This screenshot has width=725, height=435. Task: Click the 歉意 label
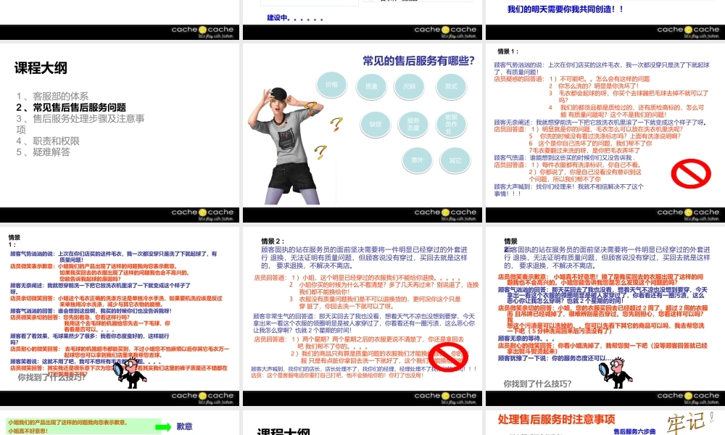click(x=184, y=426)
